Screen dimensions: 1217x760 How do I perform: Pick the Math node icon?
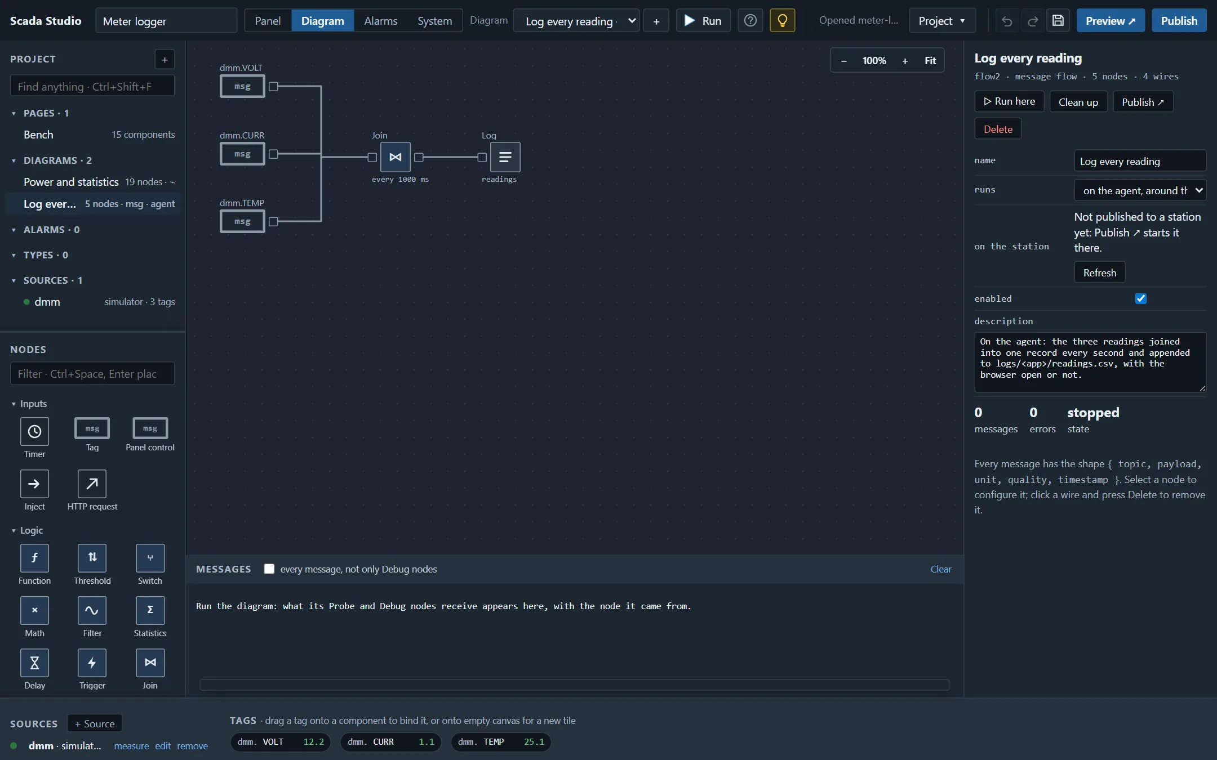pos(34,610)
